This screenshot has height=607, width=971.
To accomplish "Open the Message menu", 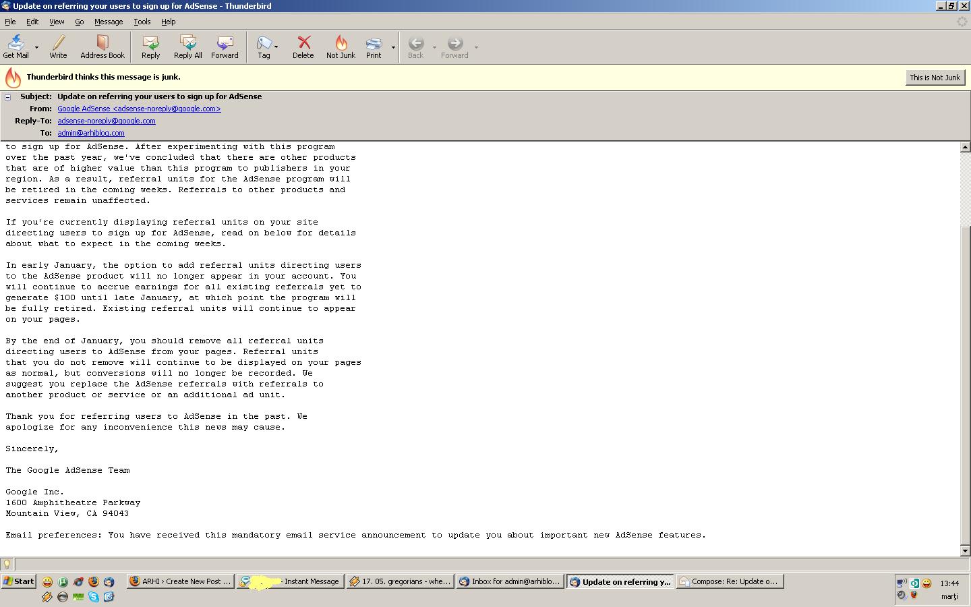I will 109,22.
